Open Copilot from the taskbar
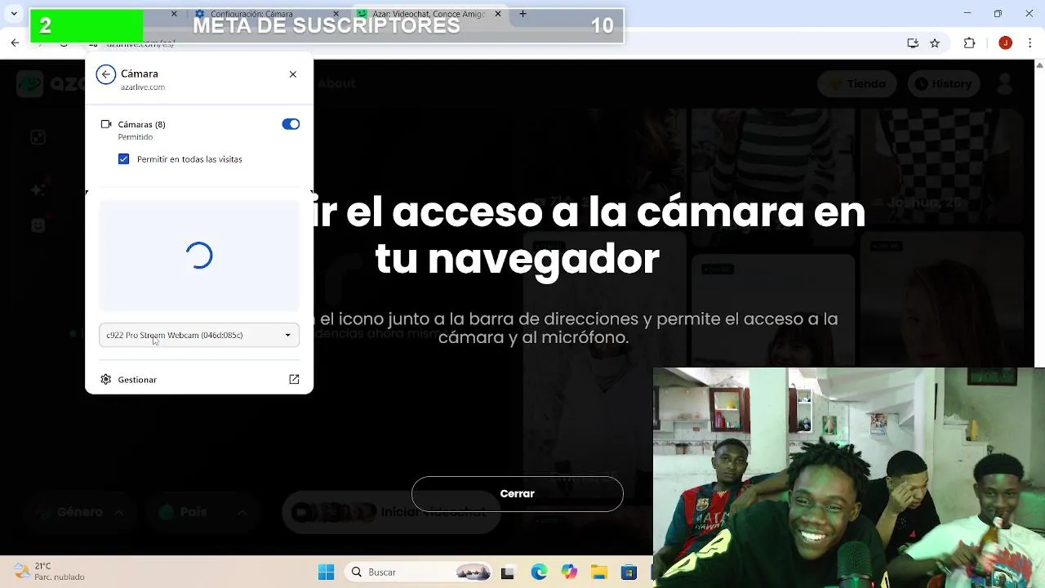1045x588 pixels. pyautogui.click(x=569, y=572)
